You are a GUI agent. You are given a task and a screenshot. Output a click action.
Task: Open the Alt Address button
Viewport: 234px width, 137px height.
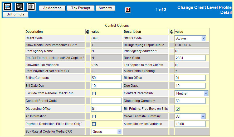(52, 8)
